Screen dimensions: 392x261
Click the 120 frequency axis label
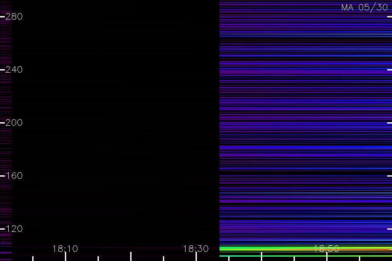(x=14, y=229)
